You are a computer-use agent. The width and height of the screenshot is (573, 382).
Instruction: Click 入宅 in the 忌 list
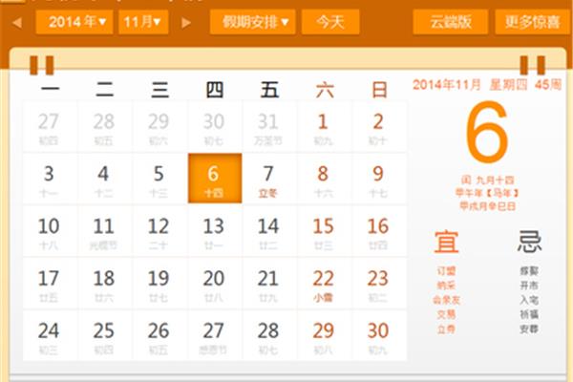[x=529, y=300]
